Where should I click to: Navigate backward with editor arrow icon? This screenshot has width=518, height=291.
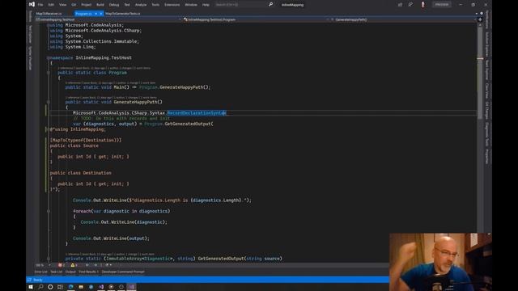coord(87,265)
